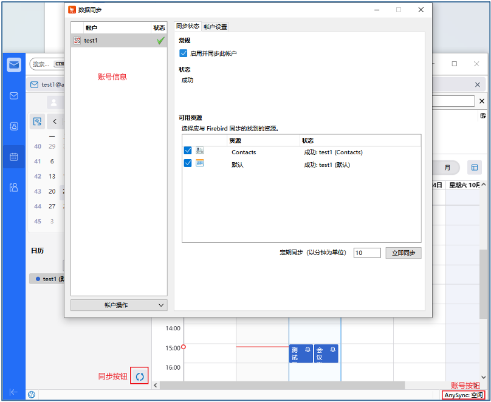Switch to the 同步状态 tab
The height and width of the screenshot is (402, 491).
tap(187, 27)
